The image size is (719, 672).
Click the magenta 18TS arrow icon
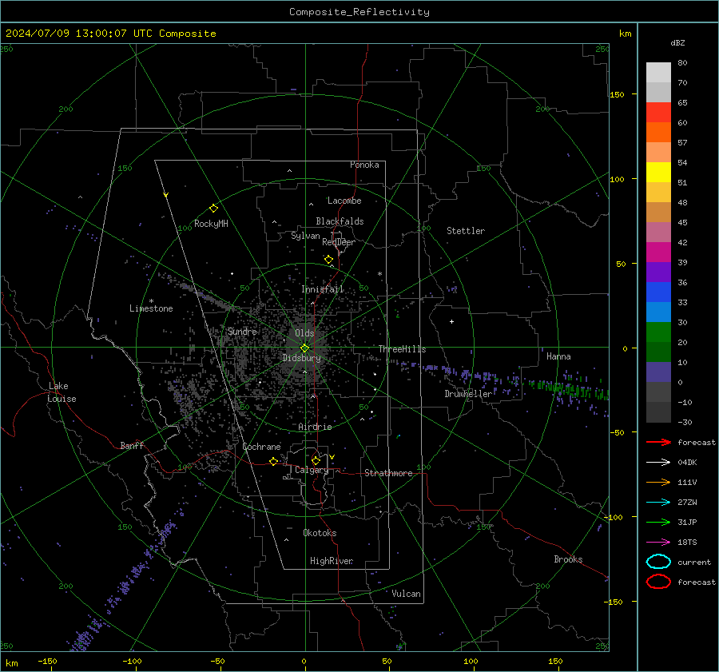click(x=658, y=543)
